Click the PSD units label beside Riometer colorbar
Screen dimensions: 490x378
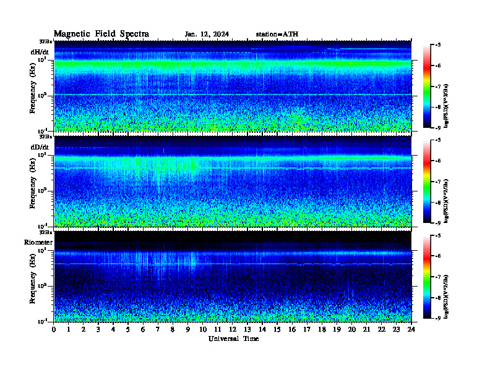(x=446, y=296)
